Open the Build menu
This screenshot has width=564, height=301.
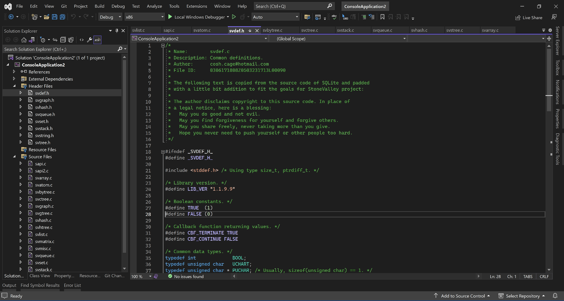coord(99,6)
